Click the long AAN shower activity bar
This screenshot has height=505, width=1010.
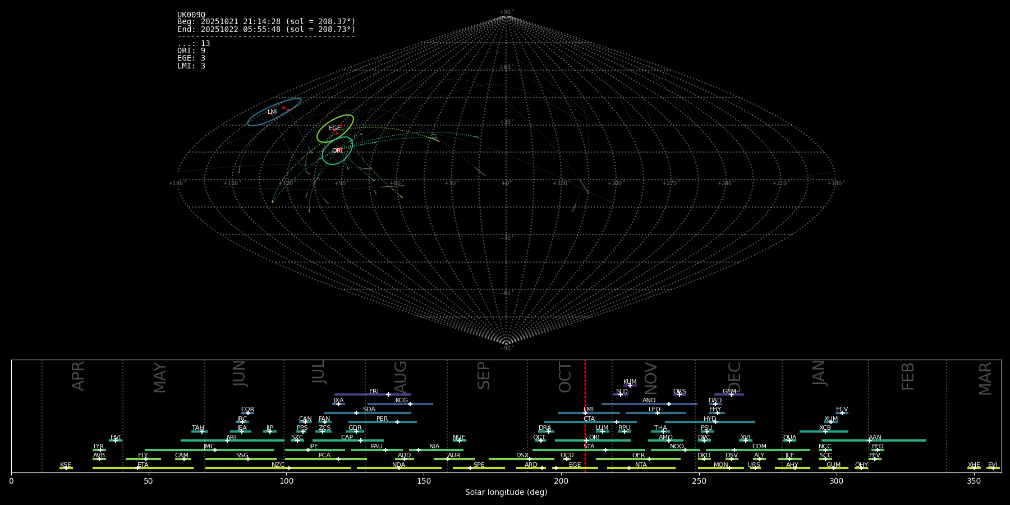874,440
